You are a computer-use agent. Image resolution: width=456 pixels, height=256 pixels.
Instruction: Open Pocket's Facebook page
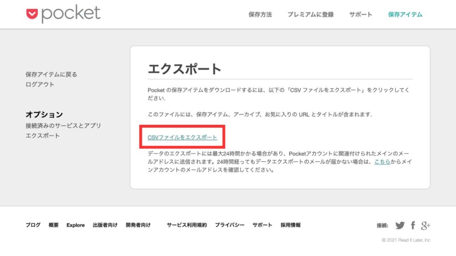pos(413,225)
